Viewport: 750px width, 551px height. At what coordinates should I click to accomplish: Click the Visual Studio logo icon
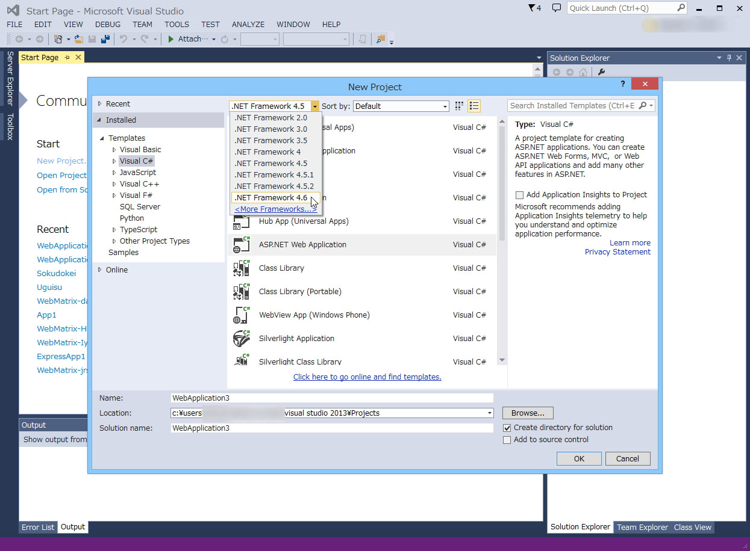click(x=13, y=10)
